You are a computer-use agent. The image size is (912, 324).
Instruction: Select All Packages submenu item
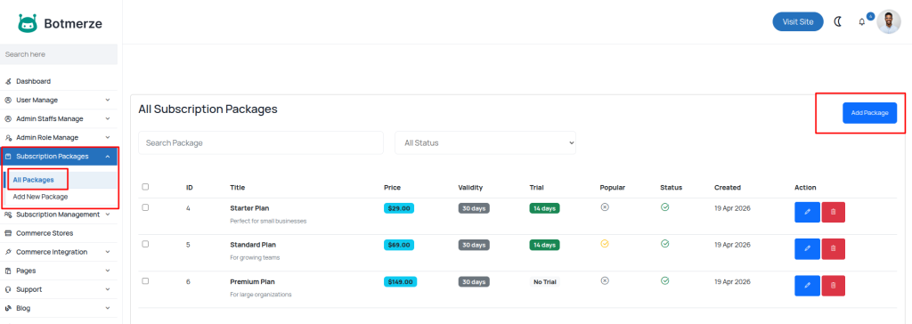pyautogui.click(x=33, y=180)
